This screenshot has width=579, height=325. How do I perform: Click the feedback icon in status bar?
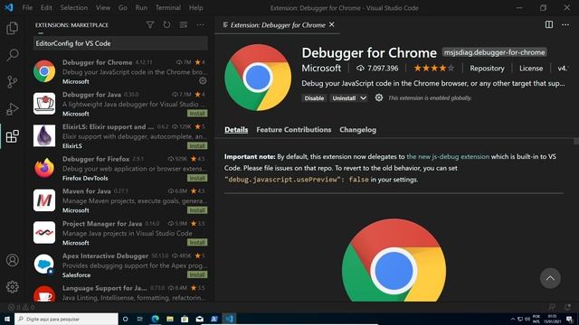(x=552, y=307)
